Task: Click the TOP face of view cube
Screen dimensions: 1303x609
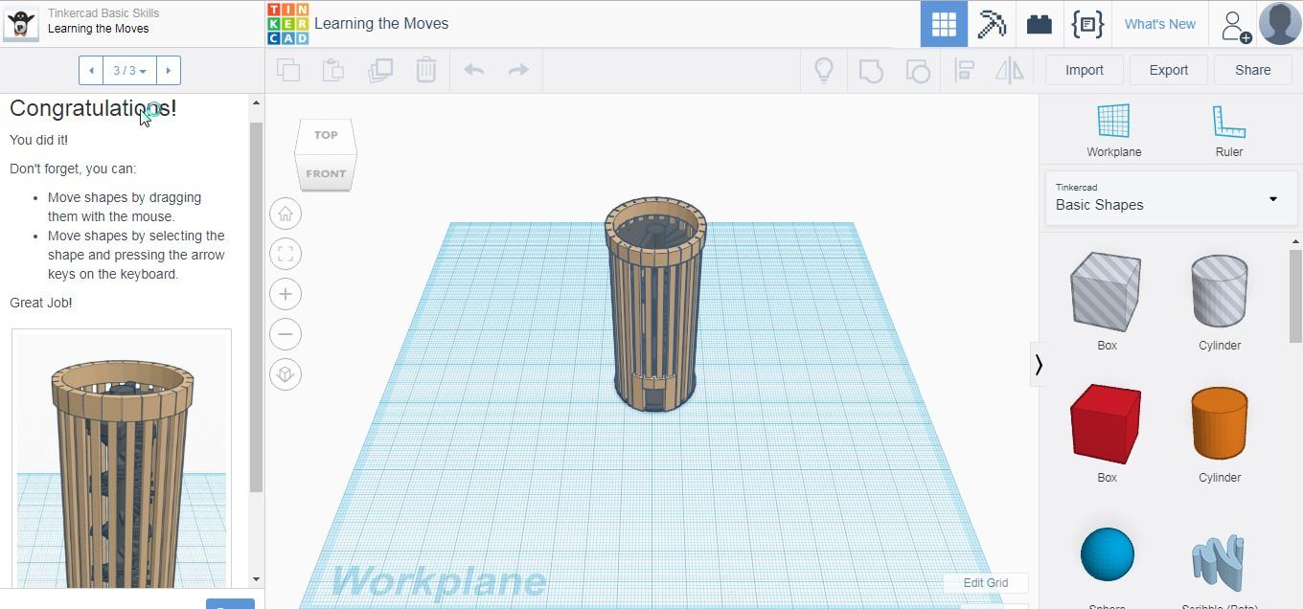Action: click(x=326, y=135)
